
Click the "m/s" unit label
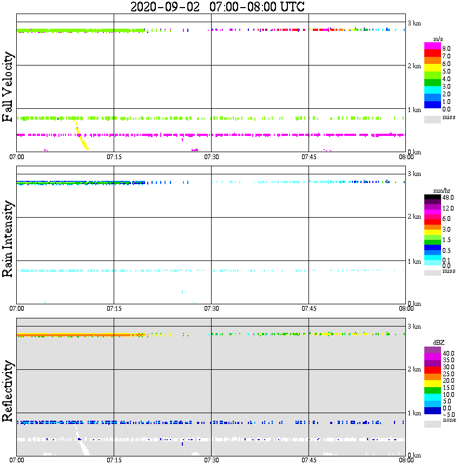pyautogui.click(x=438, y=39)
